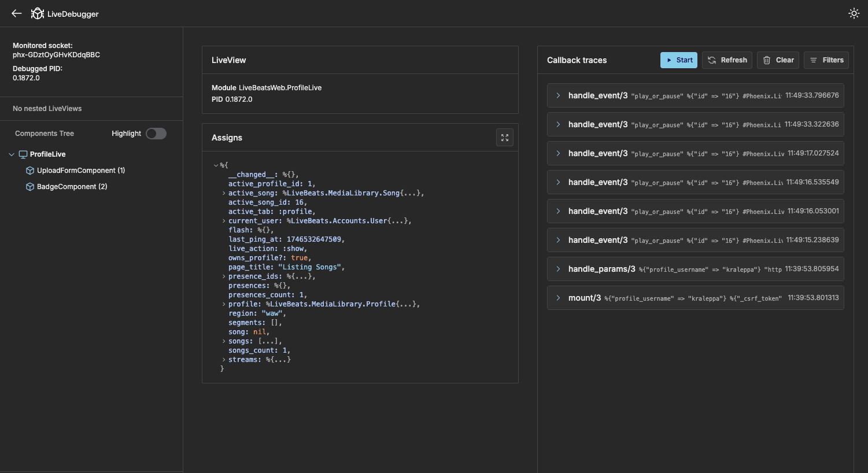This screenshot has height=473, width=868.
Task: Click the Clear trash icon button
Action: 778,60
